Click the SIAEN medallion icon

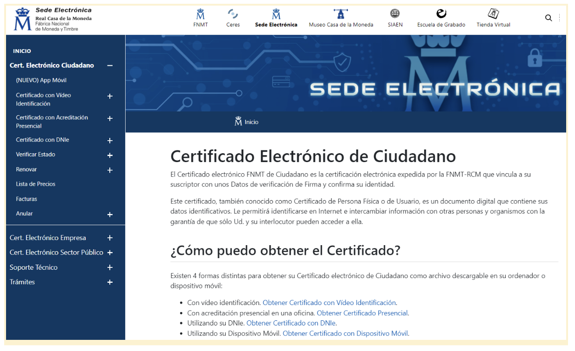click(x=395, y=13)
